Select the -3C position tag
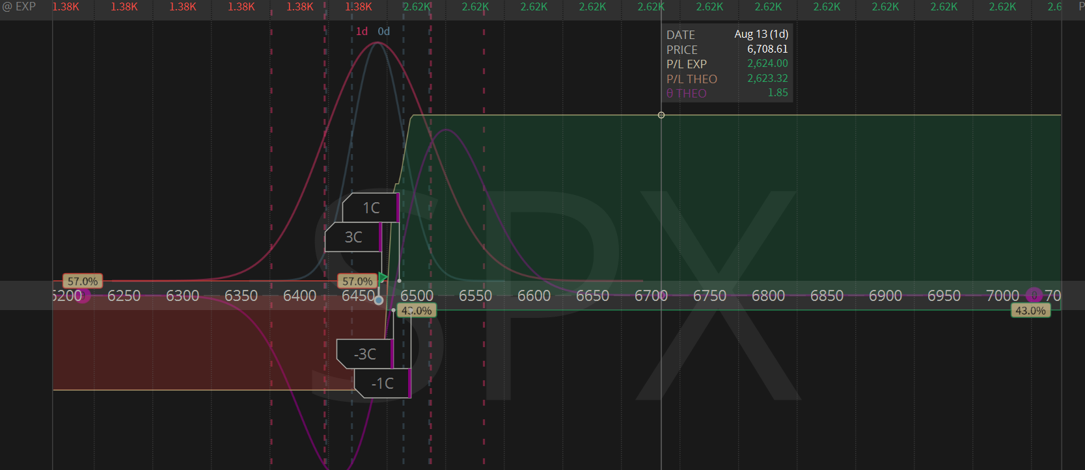This screenshot has height=470, width=1085. pyautogui.click(x=365, y=354)
